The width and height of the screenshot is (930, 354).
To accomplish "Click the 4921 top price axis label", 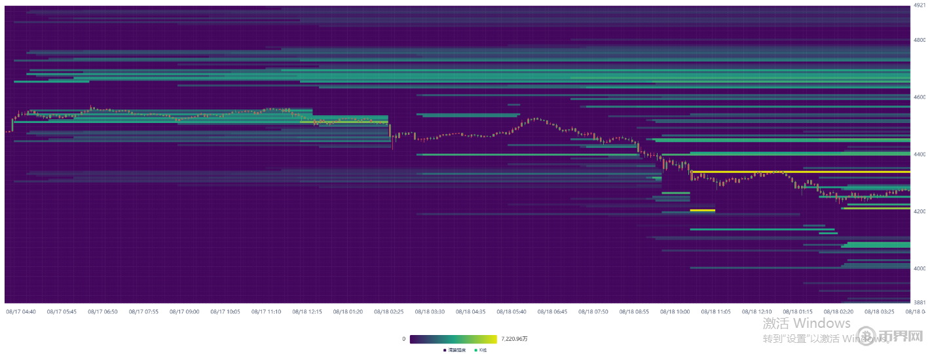I will pyautogui.click(x=920, y=5).
